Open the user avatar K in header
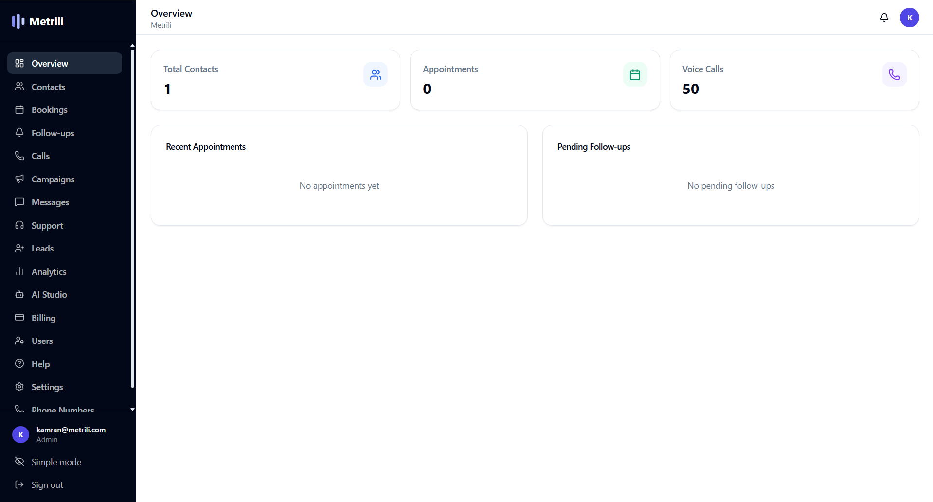Viewport: 933px width, 502px height. pyautogui.click(x=909, y=18)
